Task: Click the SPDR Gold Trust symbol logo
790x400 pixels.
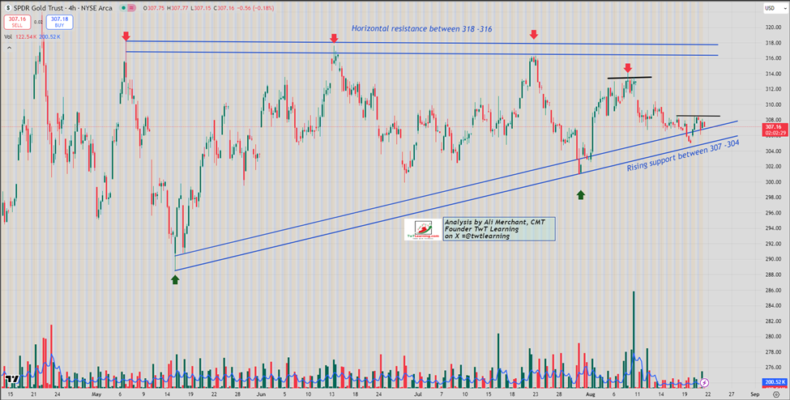Action: tap(7, 6)
